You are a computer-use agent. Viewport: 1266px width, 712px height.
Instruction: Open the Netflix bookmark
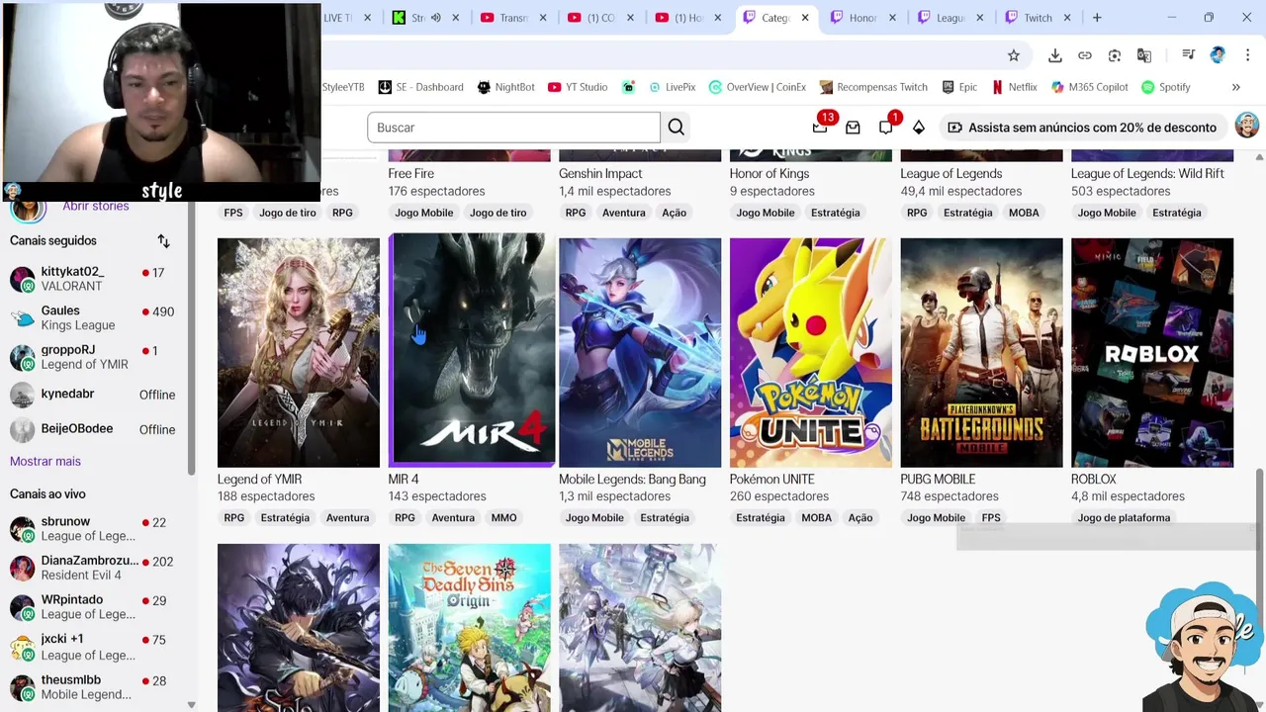click(1014, 87)
